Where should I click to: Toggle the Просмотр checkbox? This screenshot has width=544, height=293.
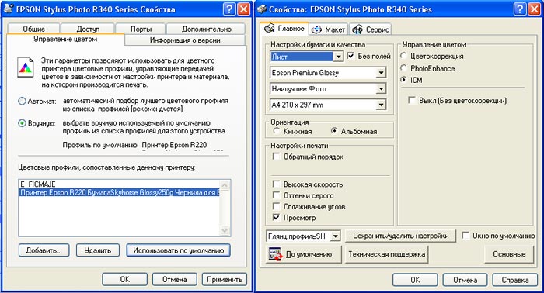coord(276,218)
